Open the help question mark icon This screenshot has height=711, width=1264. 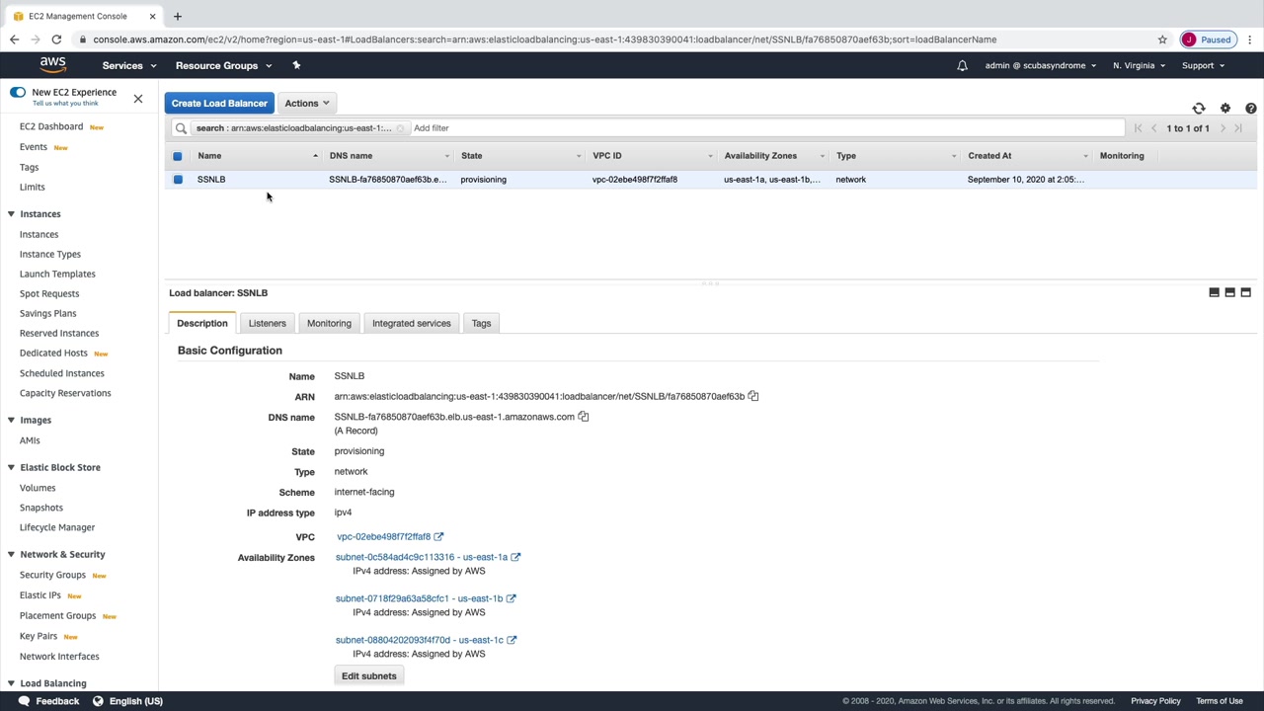coord(1251,108)
